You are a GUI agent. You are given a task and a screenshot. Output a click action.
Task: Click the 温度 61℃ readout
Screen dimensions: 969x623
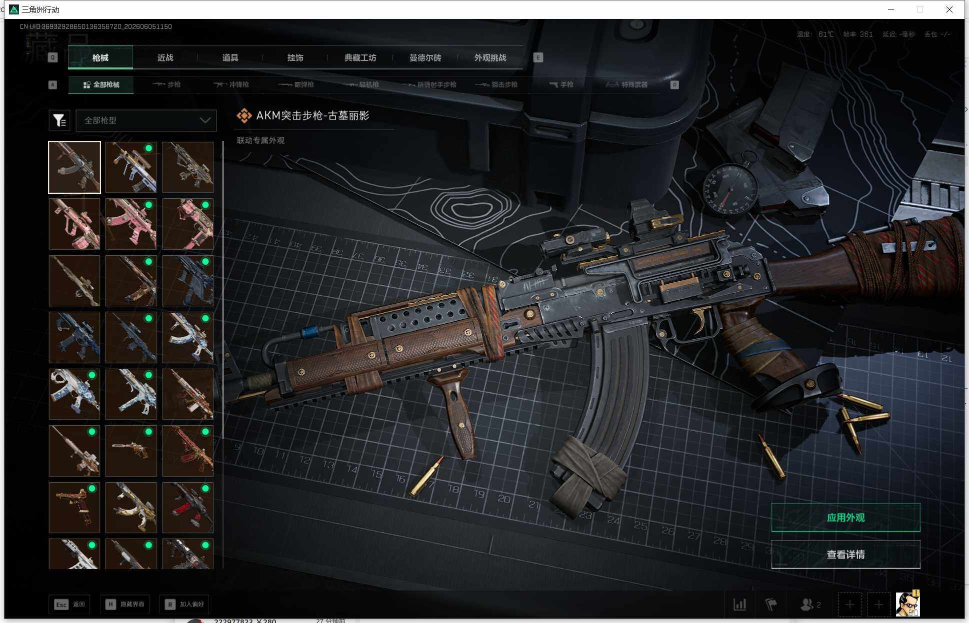coord(815,34)
